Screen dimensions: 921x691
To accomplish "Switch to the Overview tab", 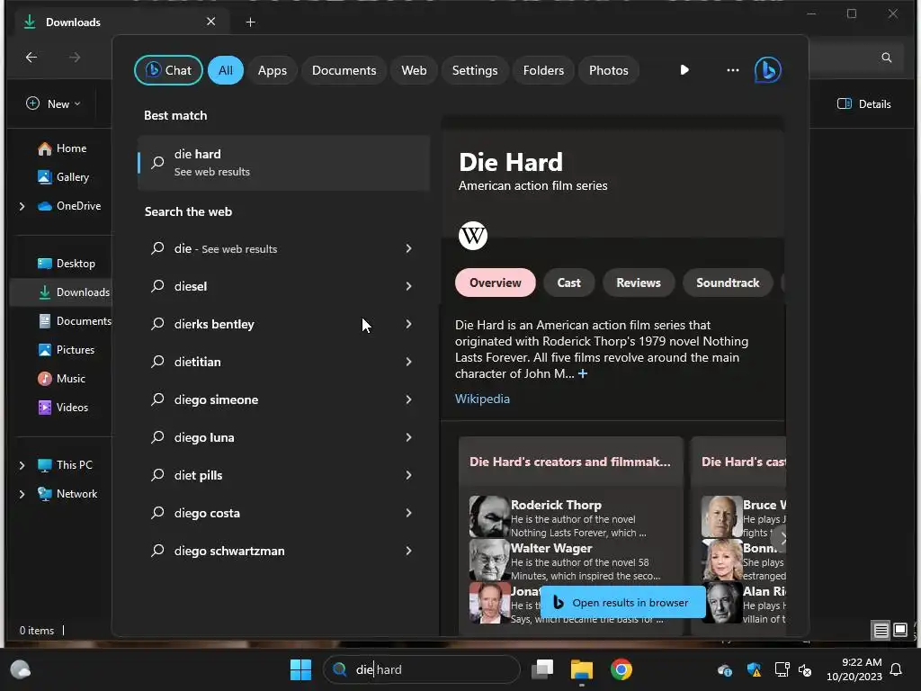I will point(496,283).
